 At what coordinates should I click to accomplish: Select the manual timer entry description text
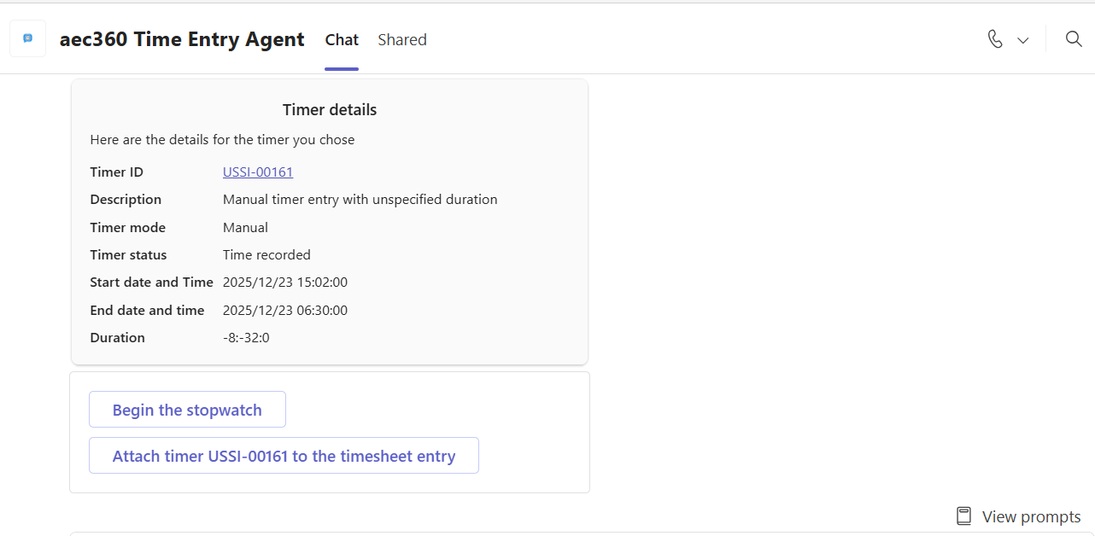[x=360, y=200]
